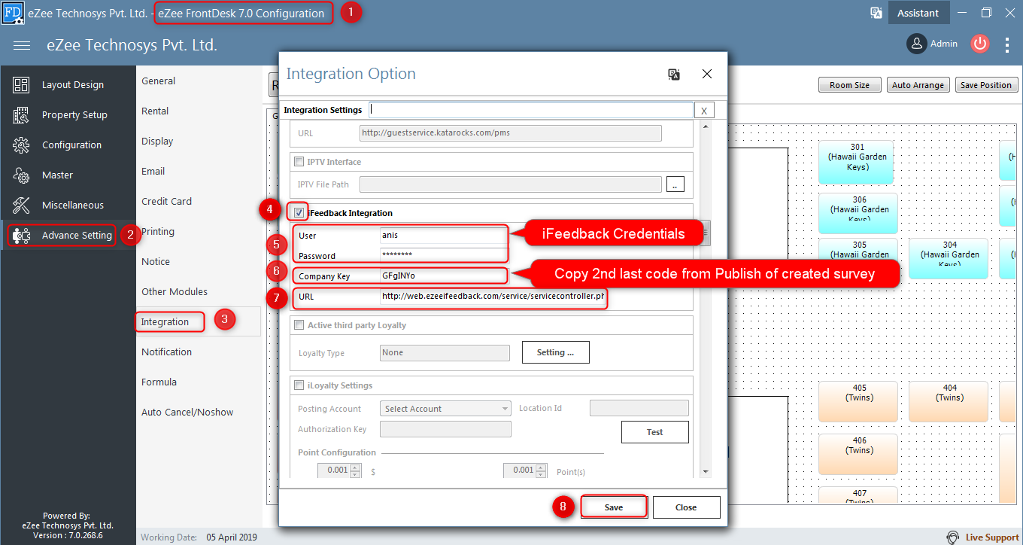
Task: Click the Layout Design sidebar icon
Action: [x=21, y=85]
